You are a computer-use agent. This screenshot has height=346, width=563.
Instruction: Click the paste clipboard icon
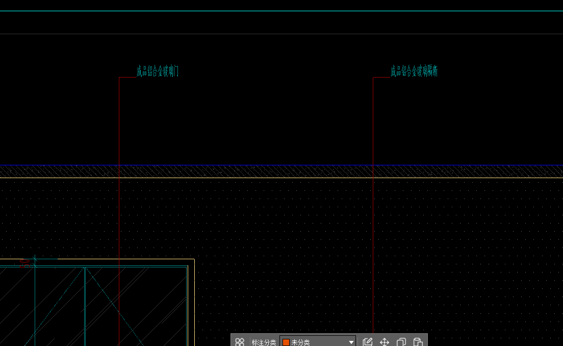418,342
